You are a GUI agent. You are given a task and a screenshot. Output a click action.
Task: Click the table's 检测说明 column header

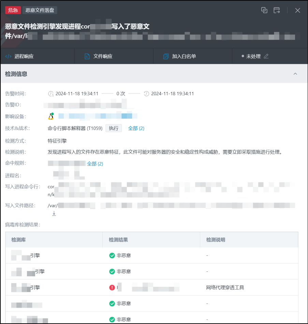point(216,240)
